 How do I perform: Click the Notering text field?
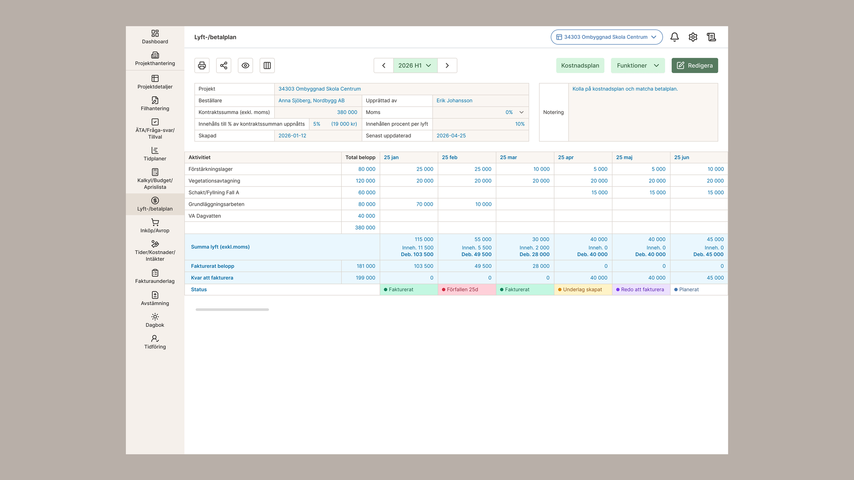tap(643, 112)
